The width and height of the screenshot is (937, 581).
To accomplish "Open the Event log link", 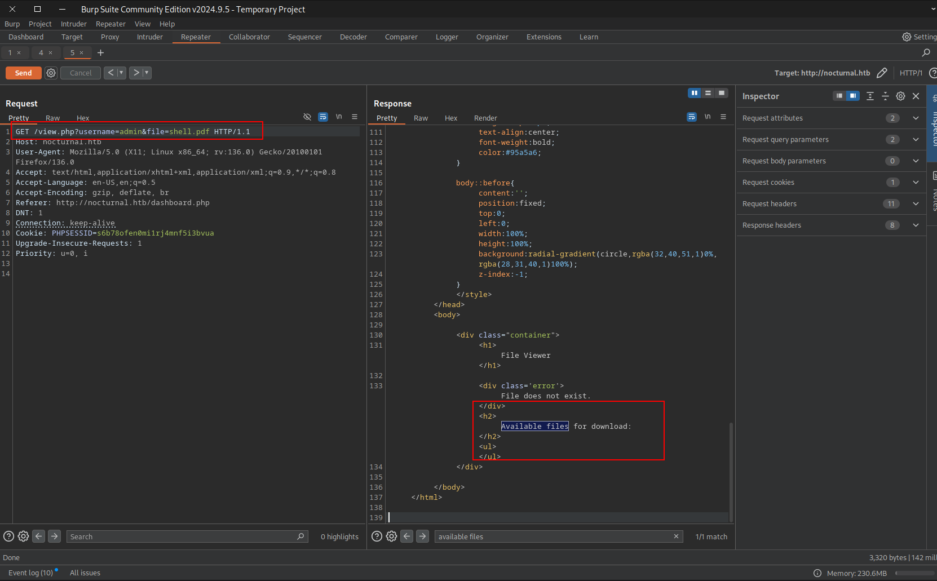I will [30, 573].
